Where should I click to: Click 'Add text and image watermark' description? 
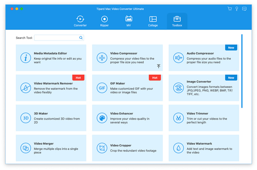(x=209, y=150)
